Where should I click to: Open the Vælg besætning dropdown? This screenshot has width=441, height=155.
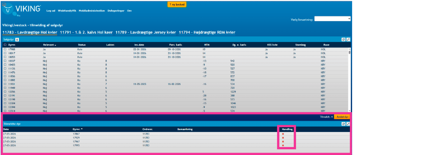332,19
